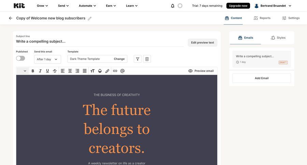Toggle strikethrough formatting
307x165 pixels.
[55, 71]
